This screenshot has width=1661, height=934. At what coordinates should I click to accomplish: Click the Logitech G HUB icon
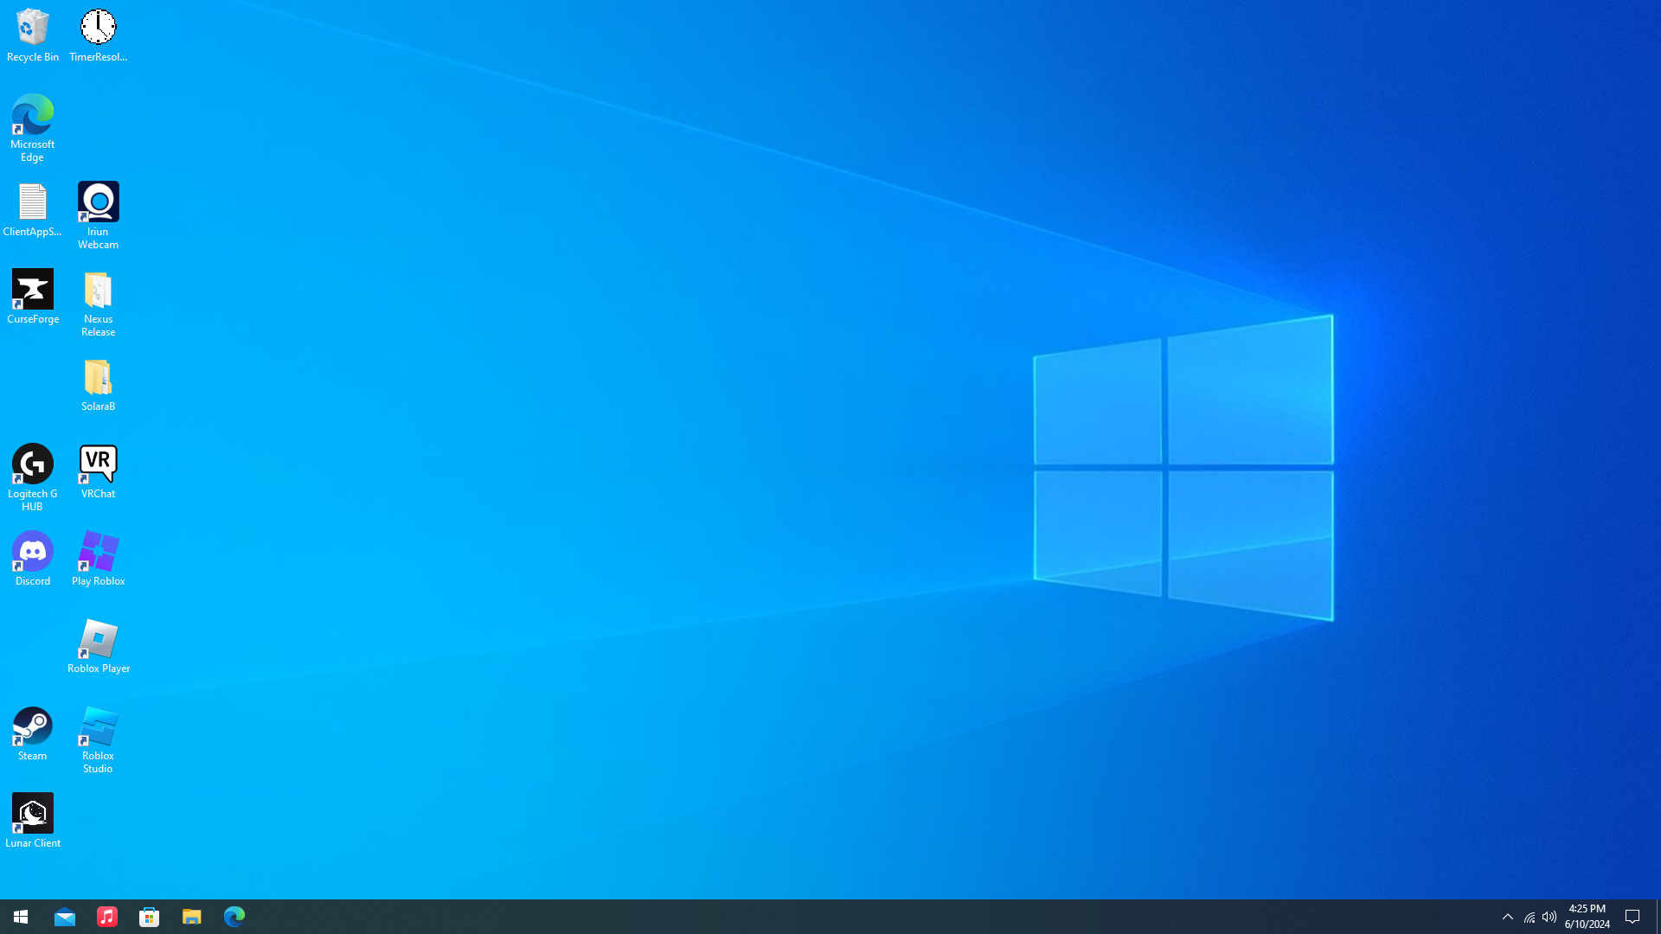point(33,464)
